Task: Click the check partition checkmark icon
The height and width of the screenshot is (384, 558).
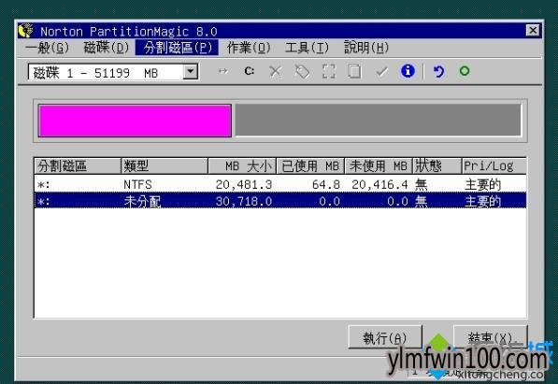Action: pos(381,72)
